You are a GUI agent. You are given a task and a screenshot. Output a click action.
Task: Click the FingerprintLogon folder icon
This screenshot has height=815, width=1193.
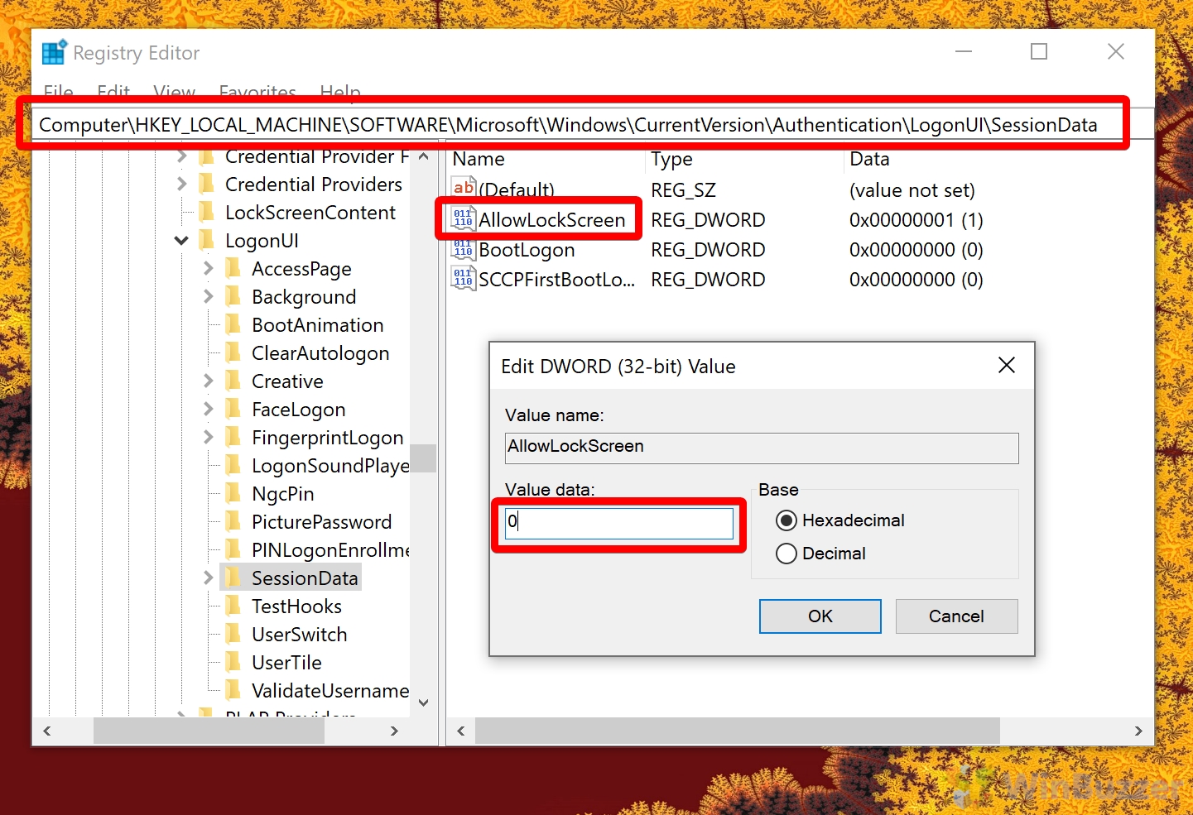(234, 437)
